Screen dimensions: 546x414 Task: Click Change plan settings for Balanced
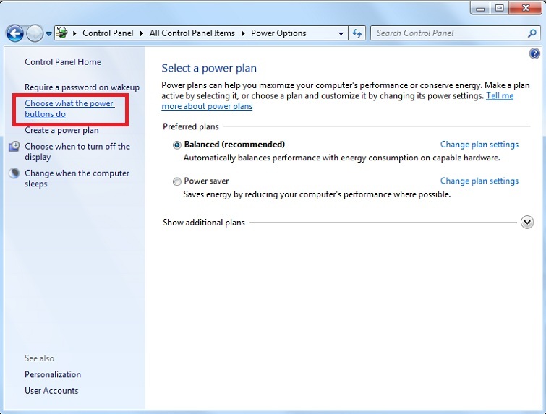click(479, 145)
